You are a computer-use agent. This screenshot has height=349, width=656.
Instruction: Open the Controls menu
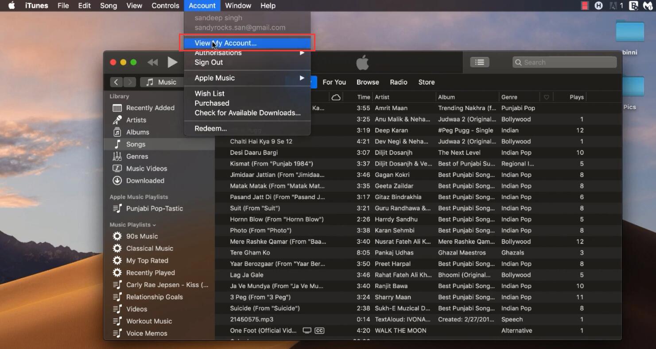(165, 5)
